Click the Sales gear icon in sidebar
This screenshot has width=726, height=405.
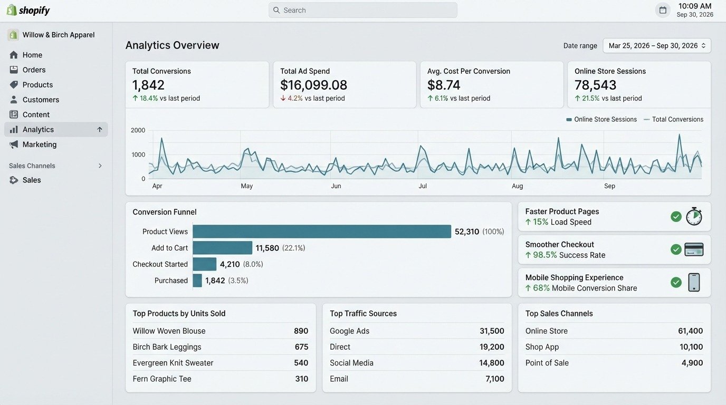(14, 180)
